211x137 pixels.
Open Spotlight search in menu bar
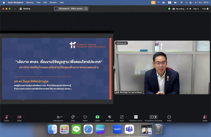(x=187, y=2)
